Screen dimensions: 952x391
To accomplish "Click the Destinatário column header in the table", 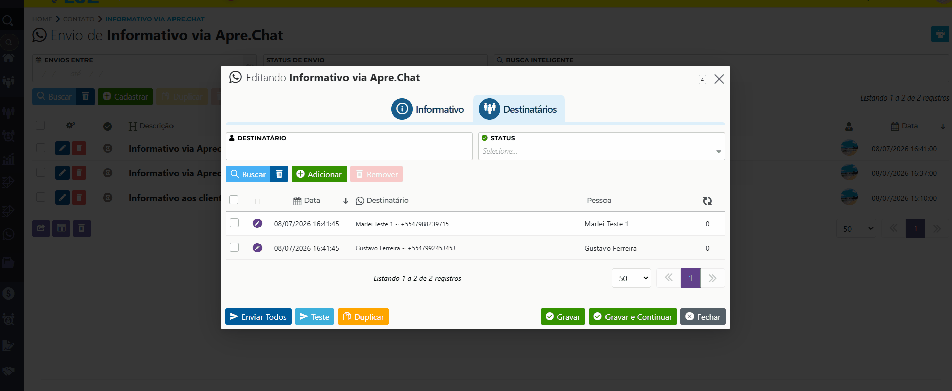I will pos(382,200).
